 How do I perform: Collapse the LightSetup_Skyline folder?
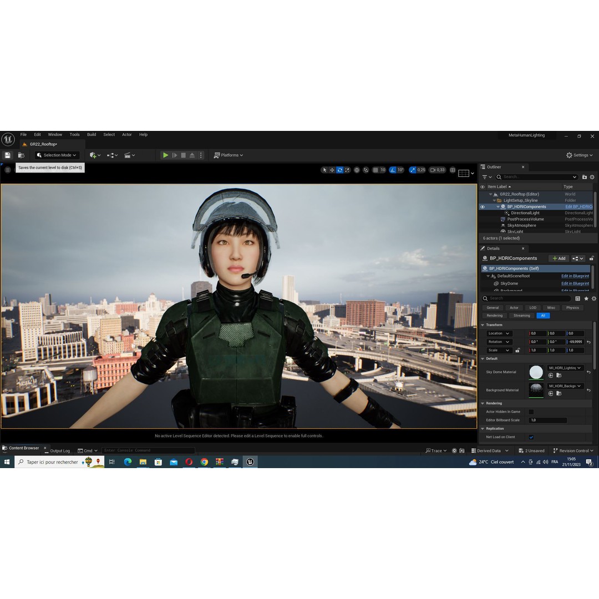coord(494,200)
